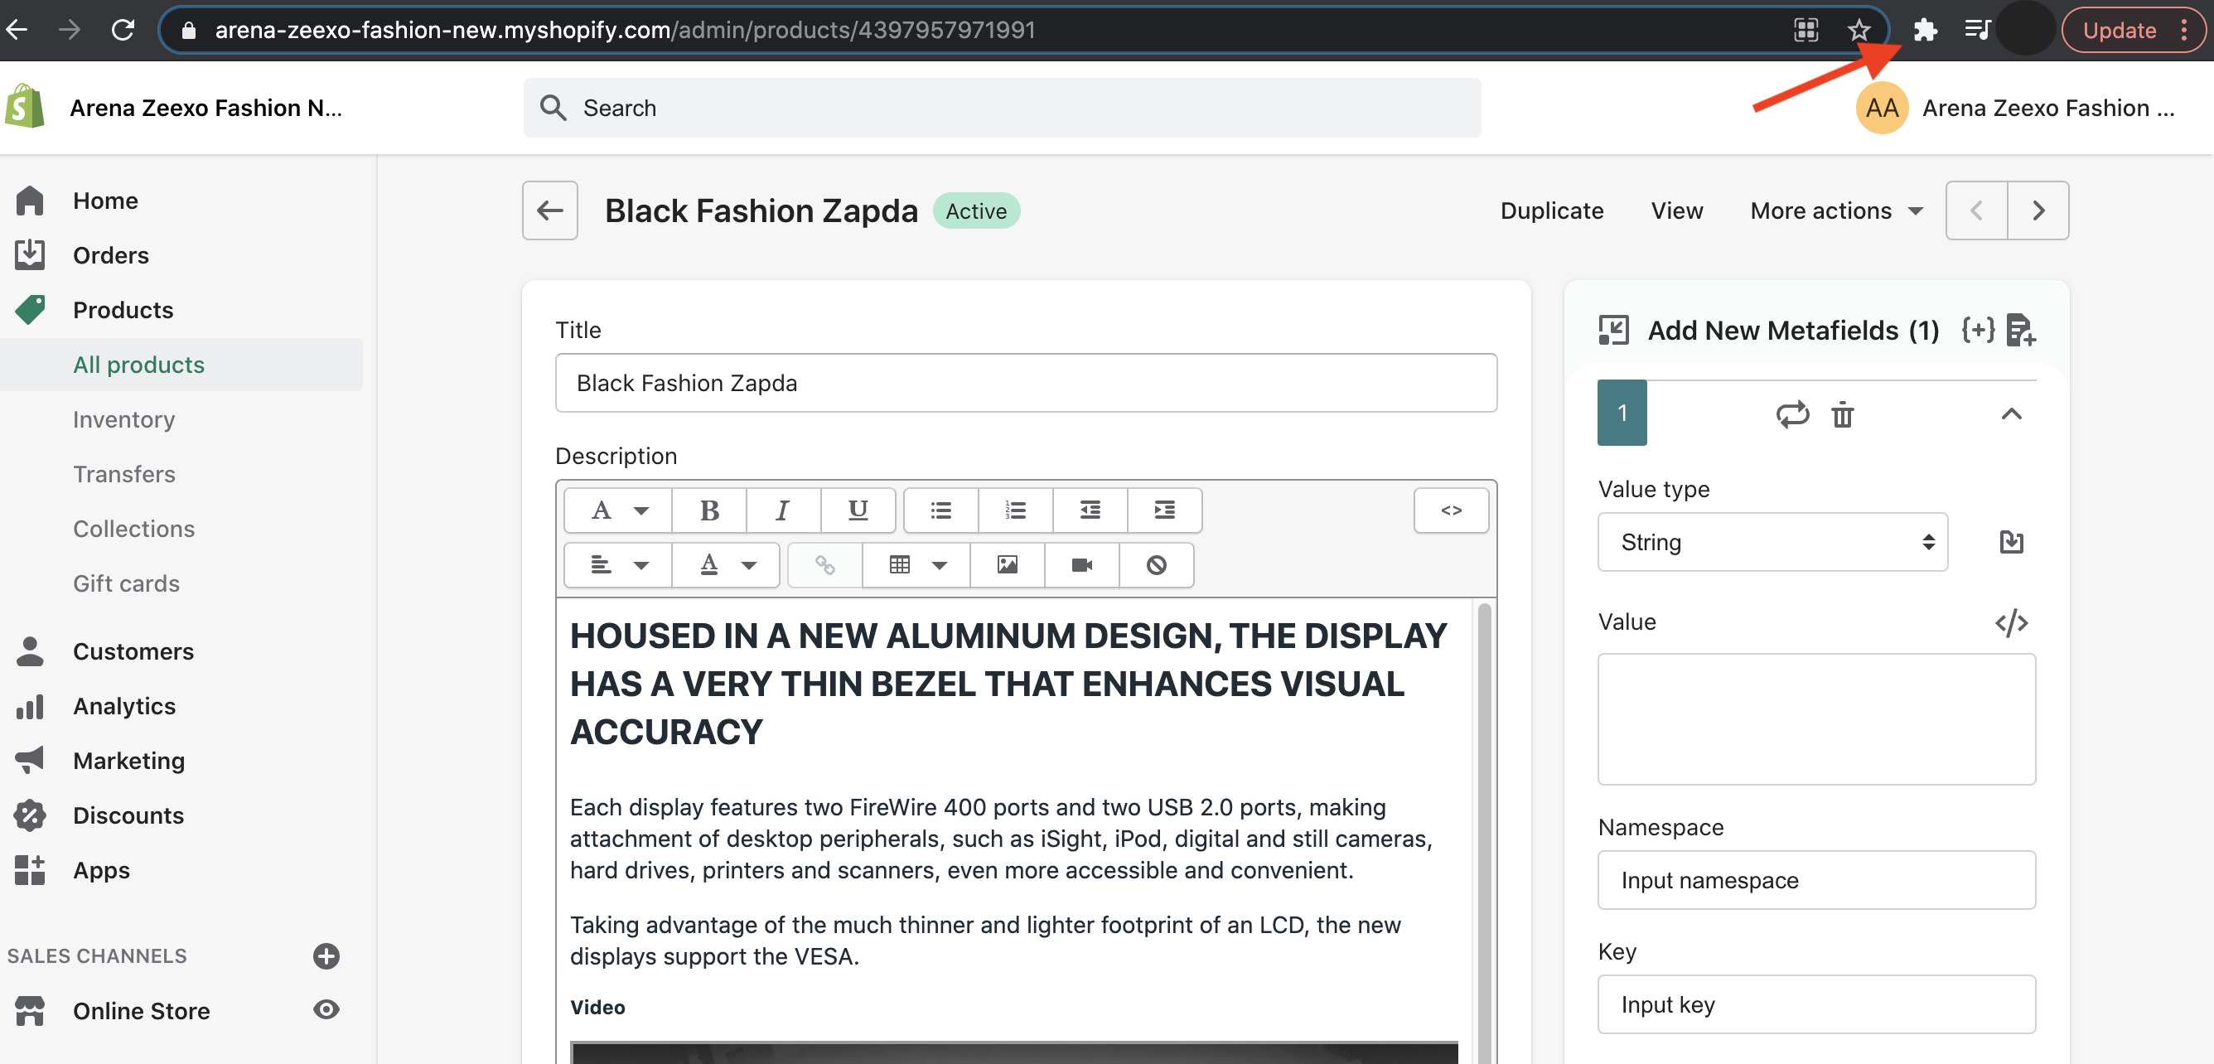Click the Input namespace field
This screenshot has width=2214, height=1064.
coord(1815,880)
